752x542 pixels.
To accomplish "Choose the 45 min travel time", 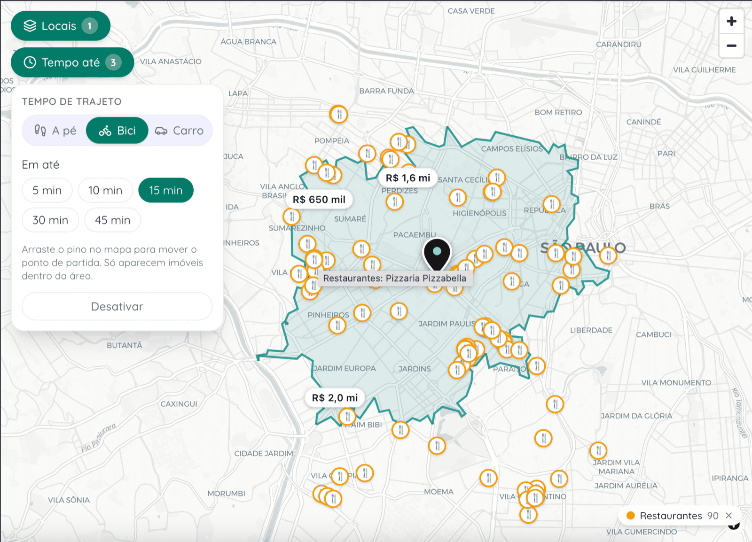I will tap(113, 220).
